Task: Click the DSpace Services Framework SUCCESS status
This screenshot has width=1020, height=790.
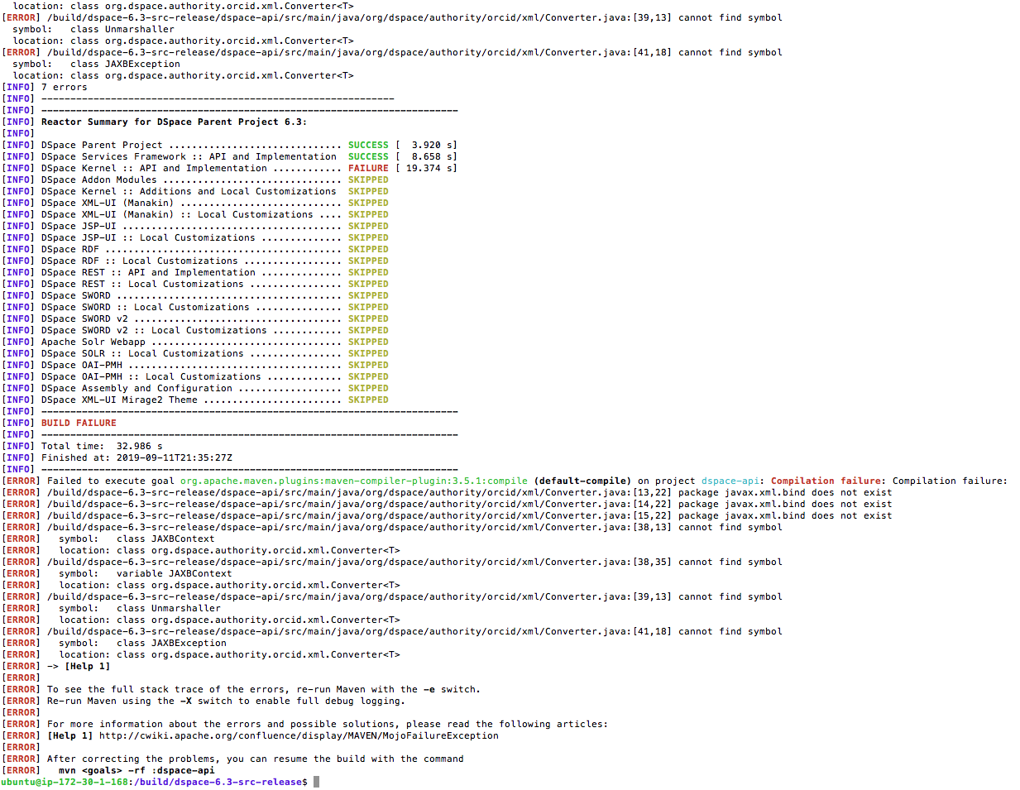Action: pyautogui.click(x=368, y=156)
